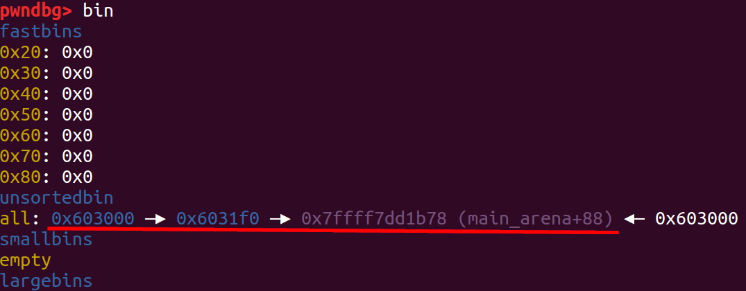Select the smallbins heading
This screenshot has height=291, width=746.
pos(46,239)
